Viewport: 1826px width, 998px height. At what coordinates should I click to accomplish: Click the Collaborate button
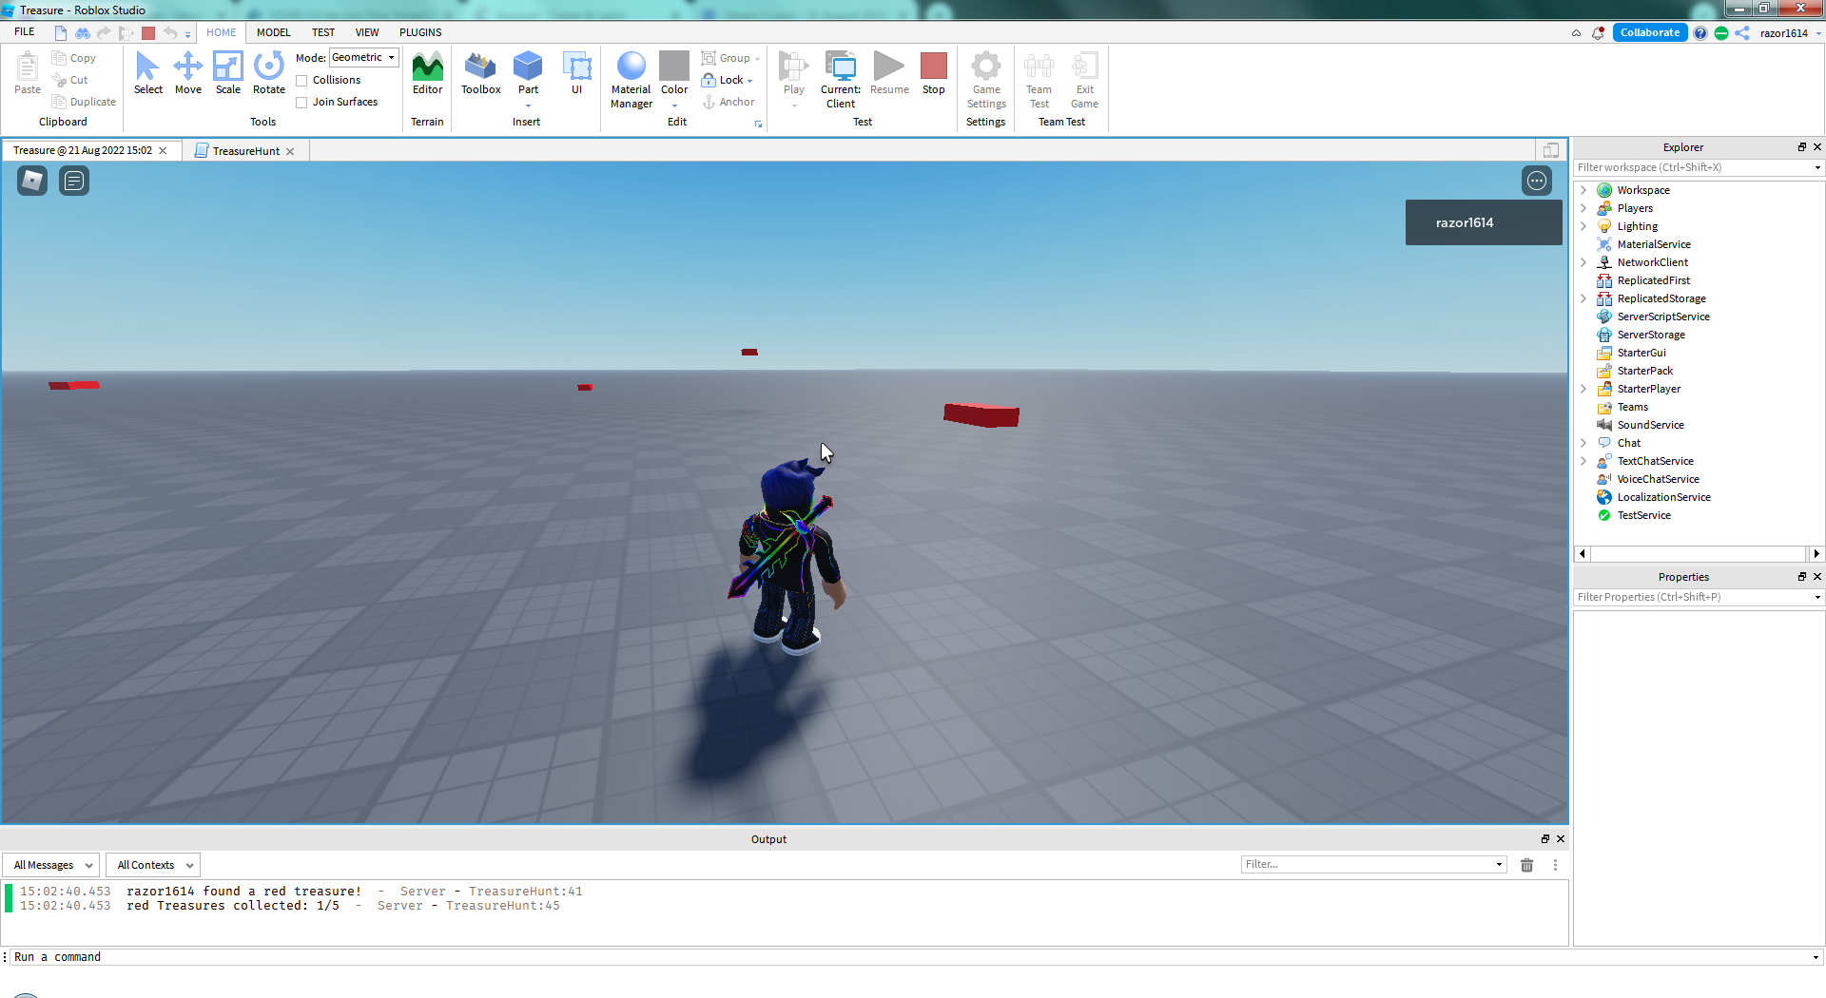[x=1650, y=32]
